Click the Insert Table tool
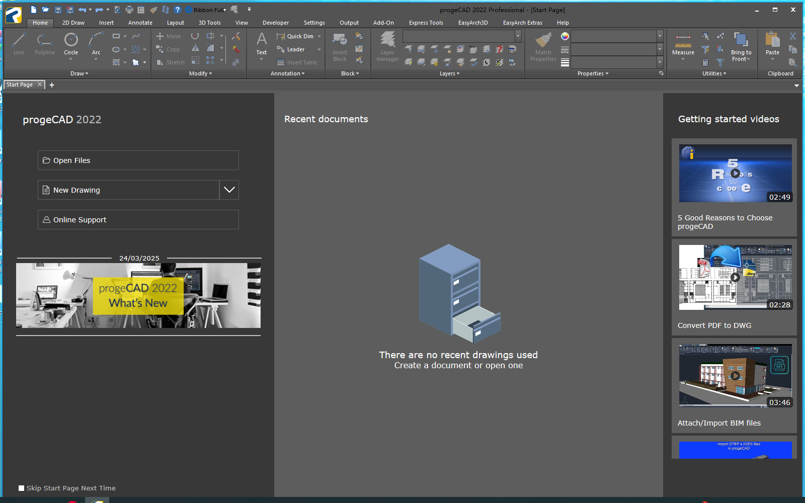This screenshot has width=805, height=503. click(x=297, y=62)
